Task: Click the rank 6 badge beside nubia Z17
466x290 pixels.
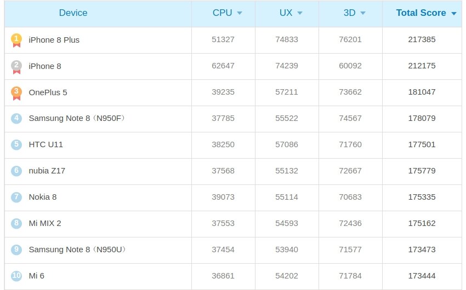Action: coord(16,171)
